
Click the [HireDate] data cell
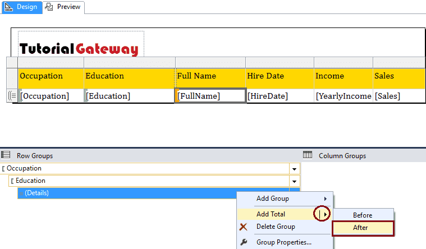click(x=280, y=96)
